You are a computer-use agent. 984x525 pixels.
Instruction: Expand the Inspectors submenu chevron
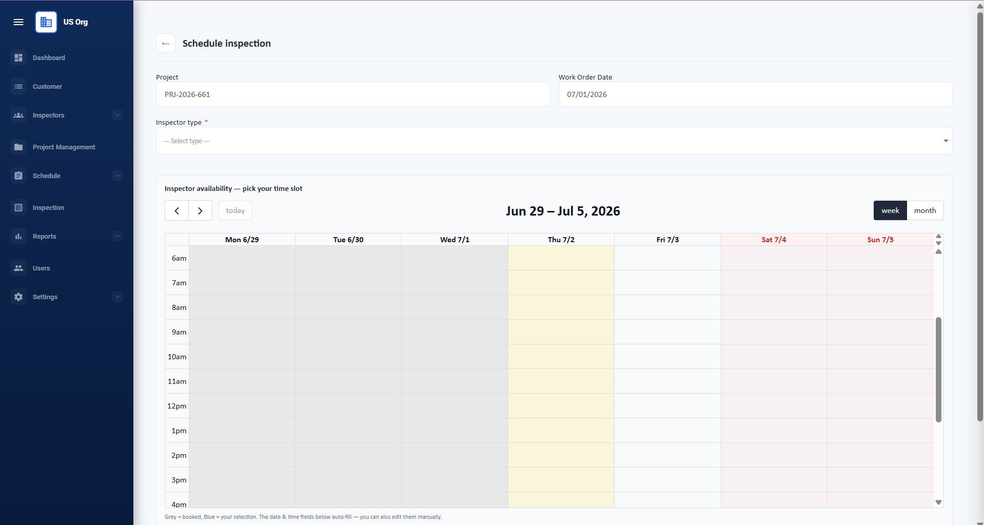coord(117,115)
